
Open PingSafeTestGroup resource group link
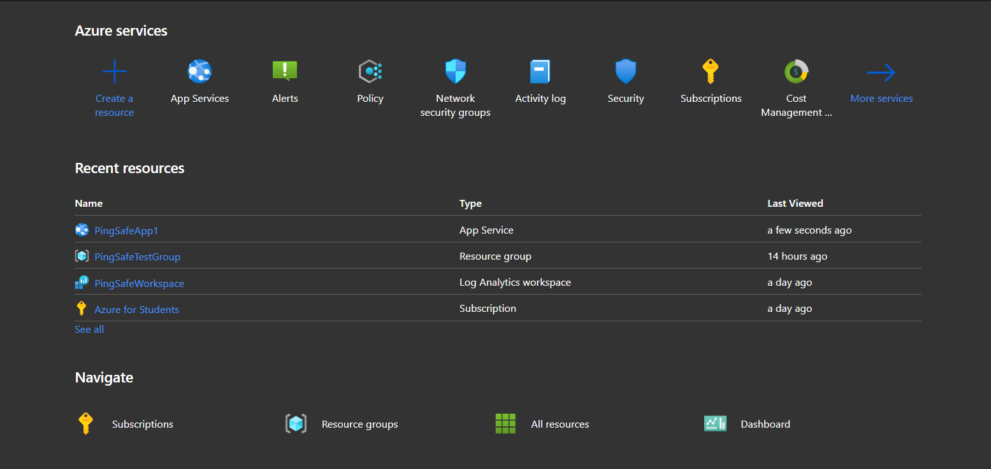137,257
